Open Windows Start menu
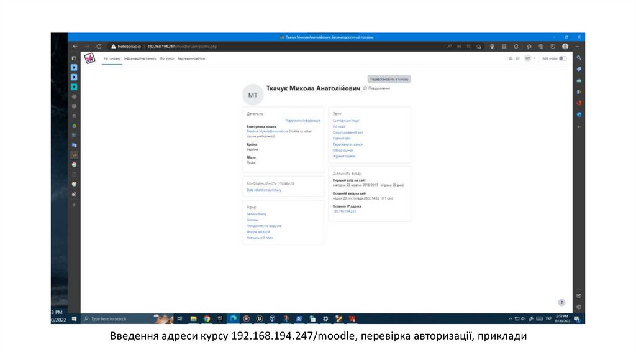636x357 pixels. click(x=74, y=318)
